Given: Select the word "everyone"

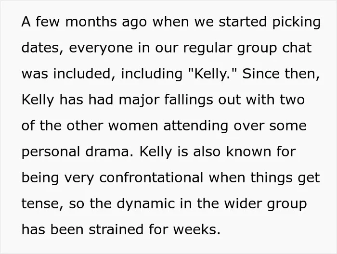Looking at the screenshot, I should point(101,48).
